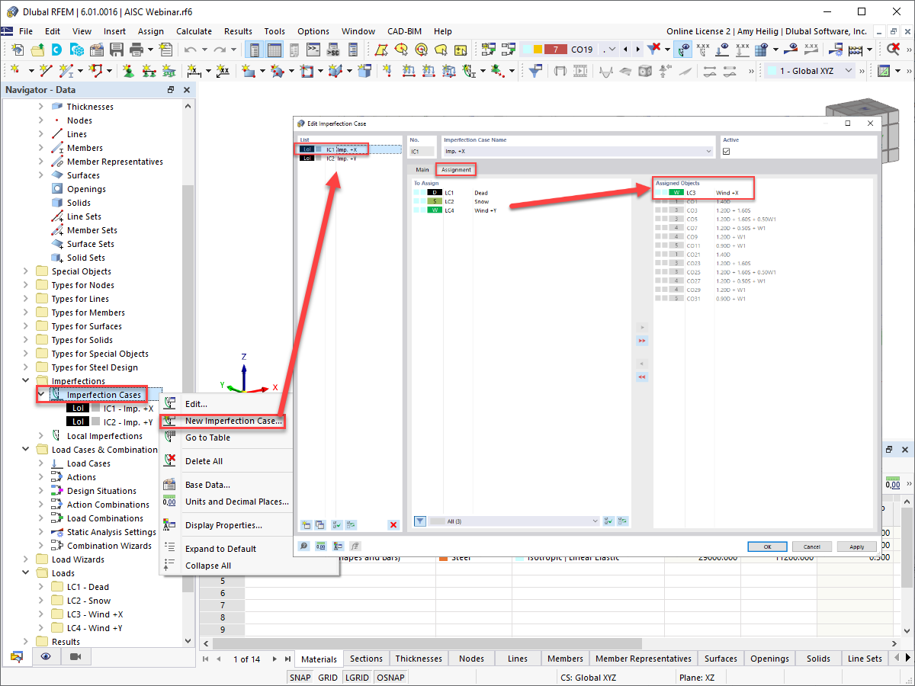Expand the Special Objects folder
The height and width of the screenshot is (686, 915).
(27, 271)
